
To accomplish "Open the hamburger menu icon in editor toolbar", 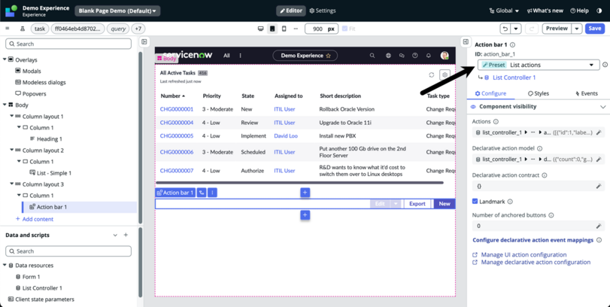I will (x=7, y=29).
